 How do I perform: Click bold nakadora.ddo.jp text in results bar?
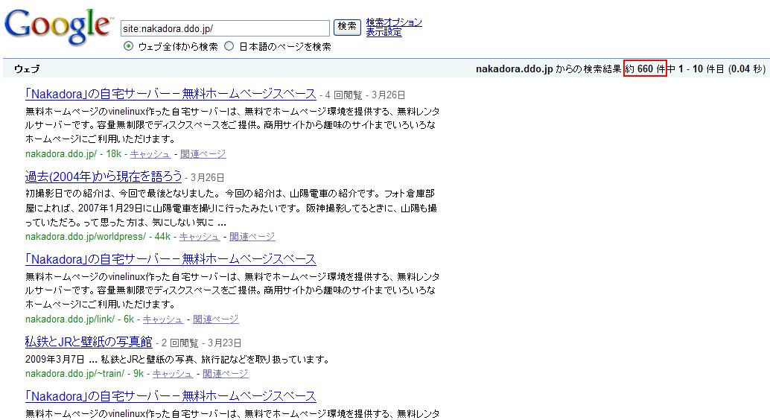(514, 69)
